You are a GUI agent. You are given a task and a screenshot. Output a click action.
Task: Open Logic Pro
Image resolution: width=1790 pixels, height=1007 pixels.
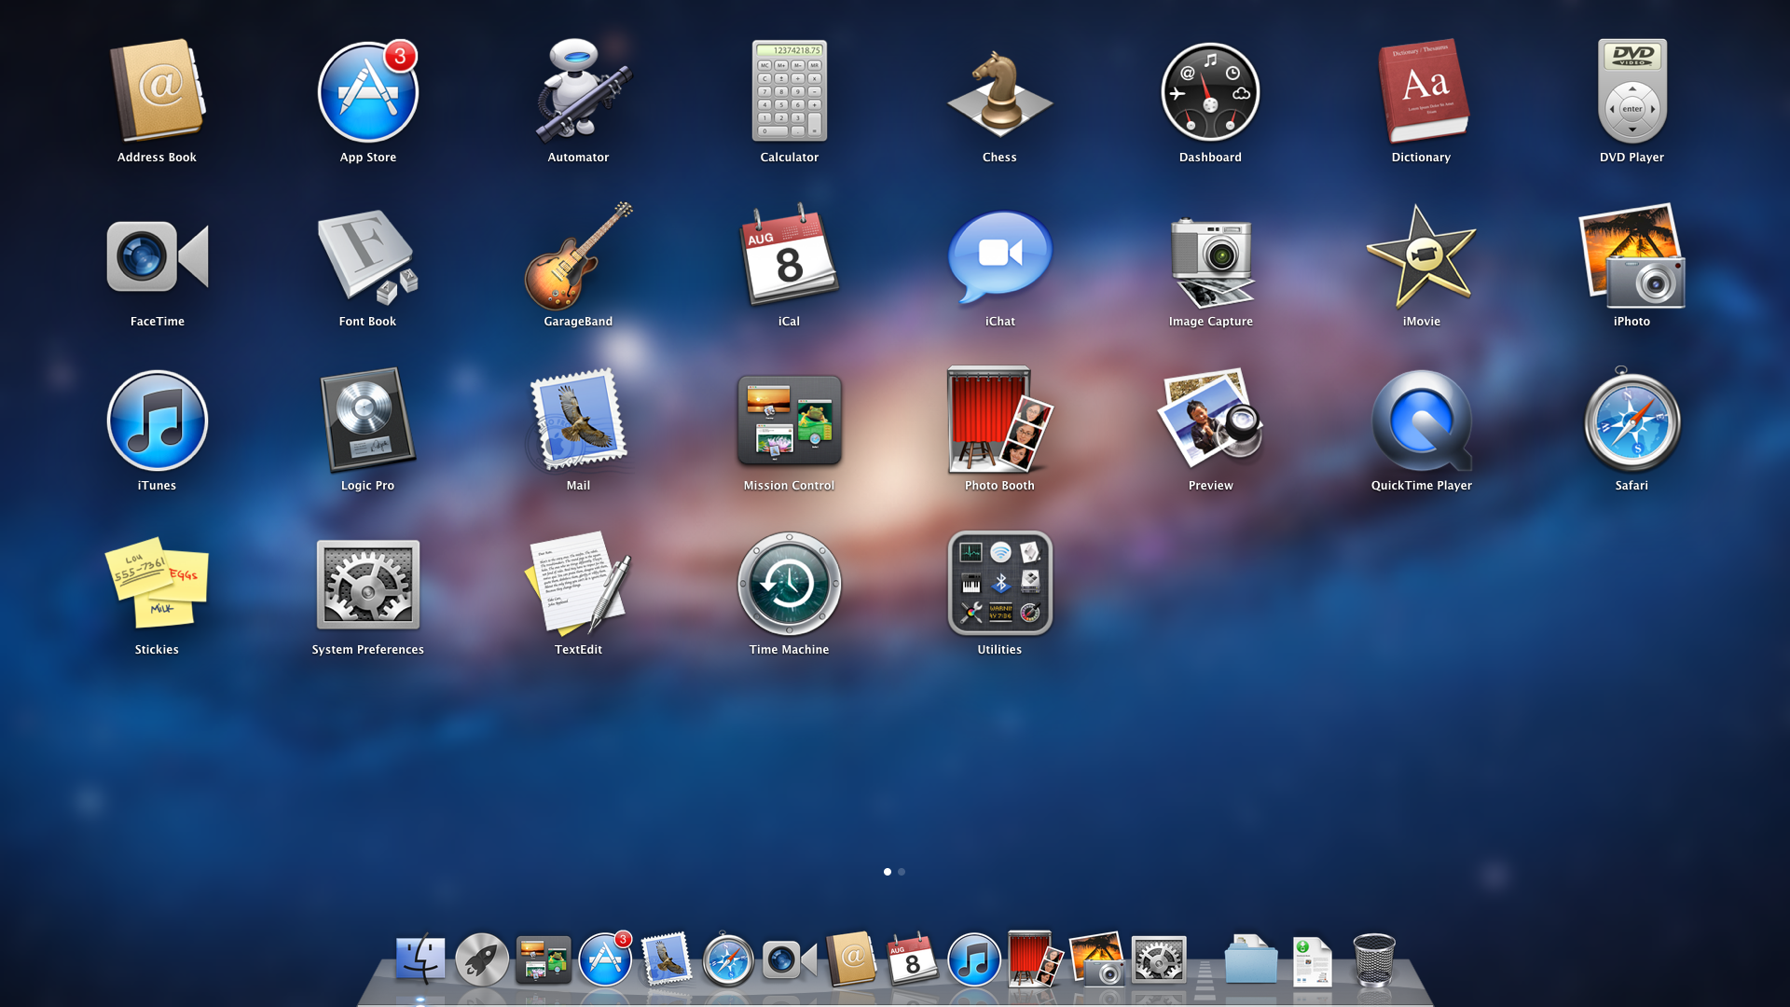coord(367,421)
